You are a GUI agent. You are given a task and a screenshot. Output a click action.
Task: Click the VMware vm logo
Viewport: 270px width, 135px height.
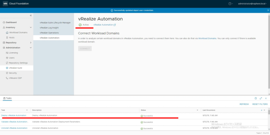(x=5, y=4)
